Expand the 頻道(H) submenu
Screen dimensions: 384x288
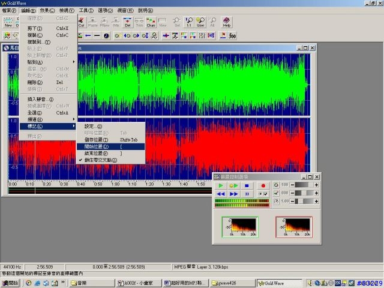(x=48, y=119)
